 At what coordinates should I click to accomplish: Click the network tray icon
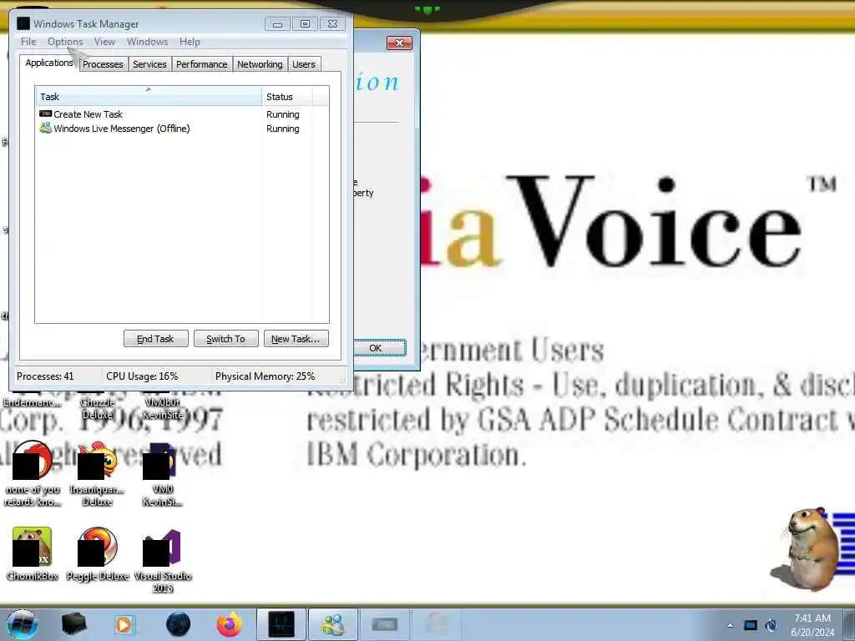pyautogui.click(x=771, y=625)
